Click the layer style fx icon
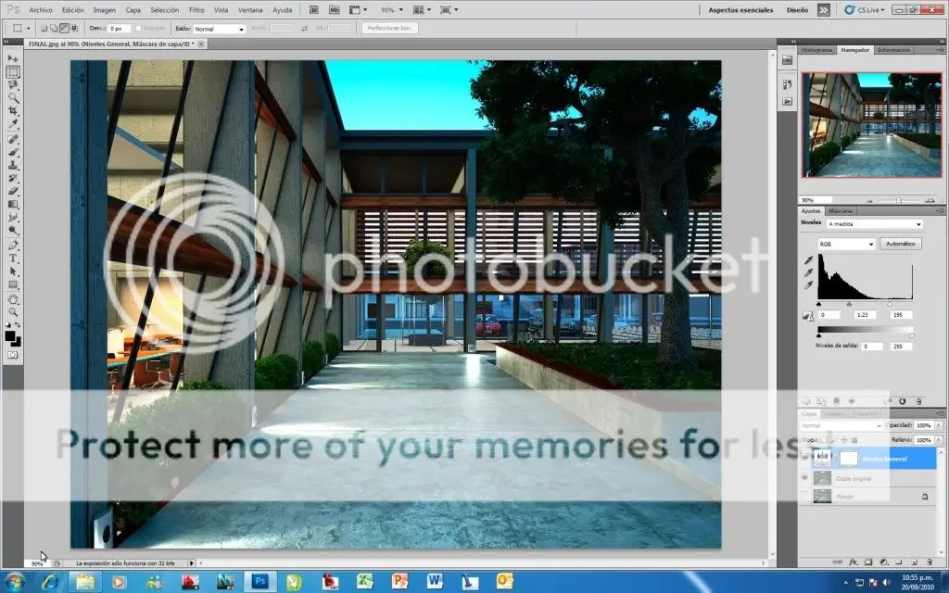The image size is (949, 593). click(854, 562)
